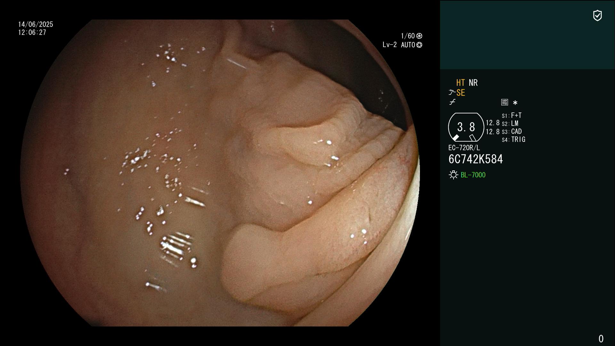The image size is (615, 346).
Task: Click the BL-7000 light source label
Action: coord(473,175)
